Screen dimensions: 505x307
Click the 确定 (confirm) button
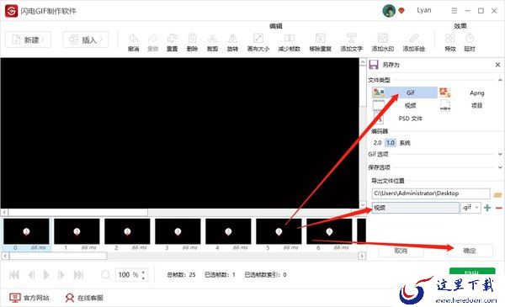coord(470,251)
